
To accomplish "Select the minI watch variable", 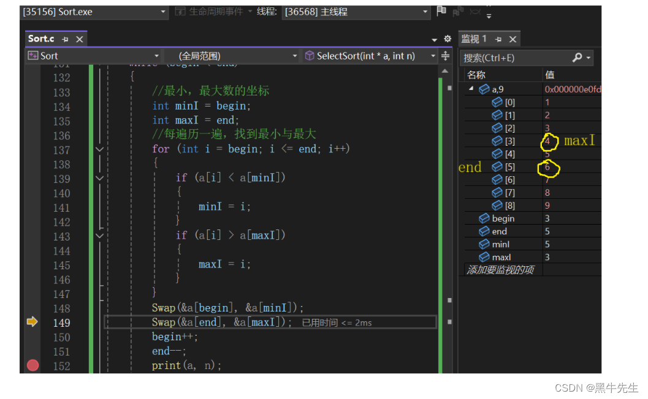I will point(533,244).
